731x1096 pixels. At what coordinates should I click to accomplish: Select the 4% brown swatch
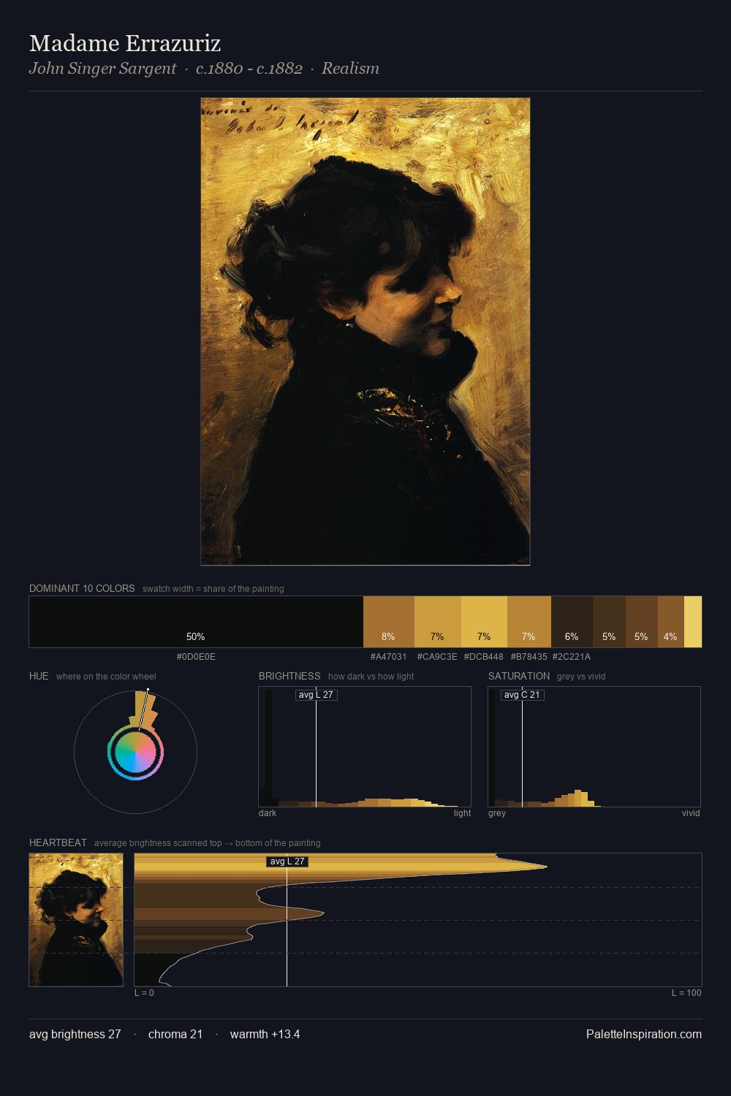click(x=671, y=622)
